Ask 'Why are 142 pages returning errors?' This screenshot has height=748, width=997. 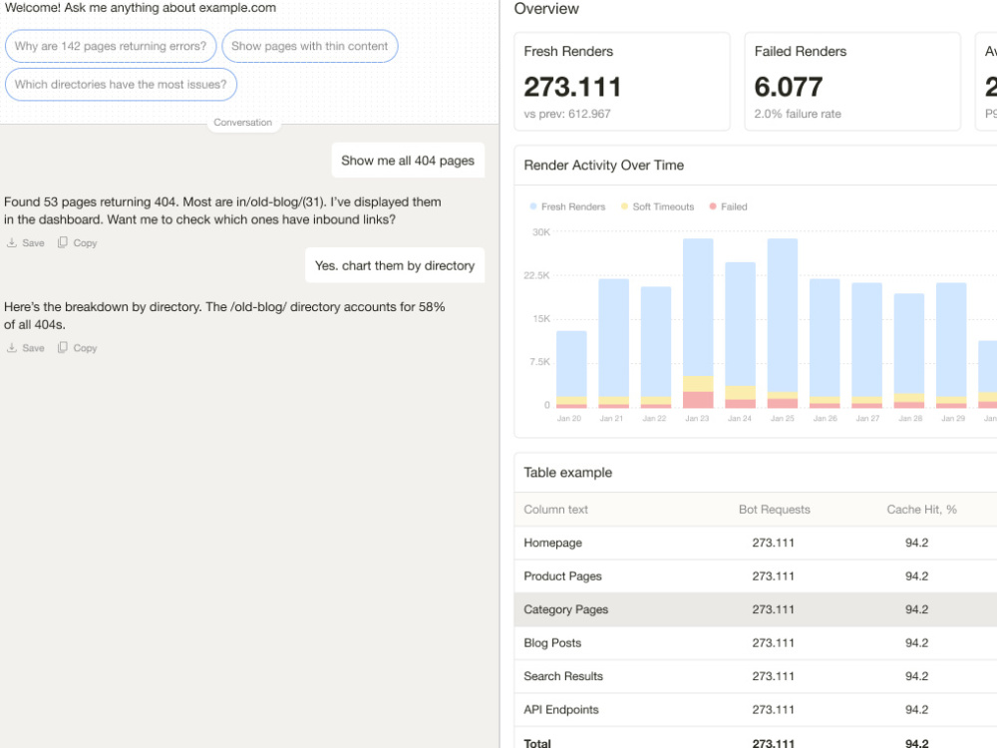(111, 46)
